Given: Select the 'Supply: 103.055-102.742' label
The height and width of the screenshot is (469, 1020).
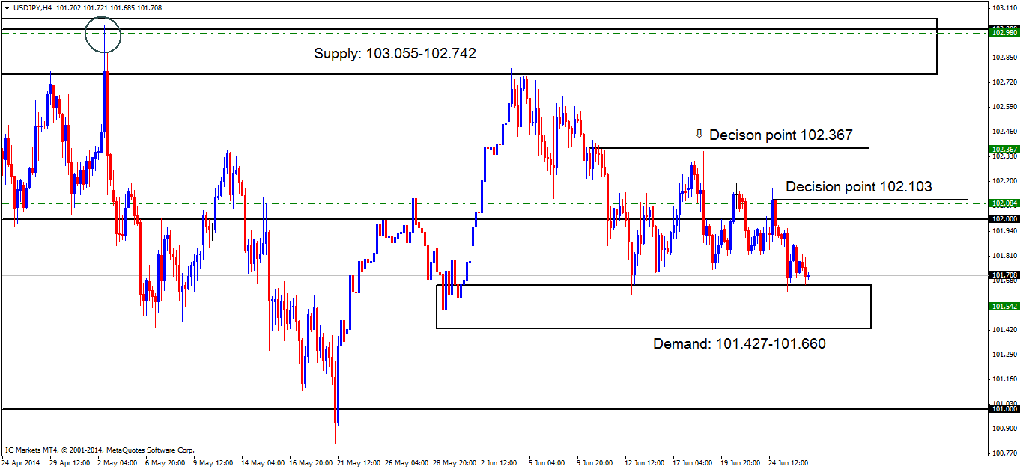Looking at the screenshot, I should pyautogui.click(x=395, y=54).
